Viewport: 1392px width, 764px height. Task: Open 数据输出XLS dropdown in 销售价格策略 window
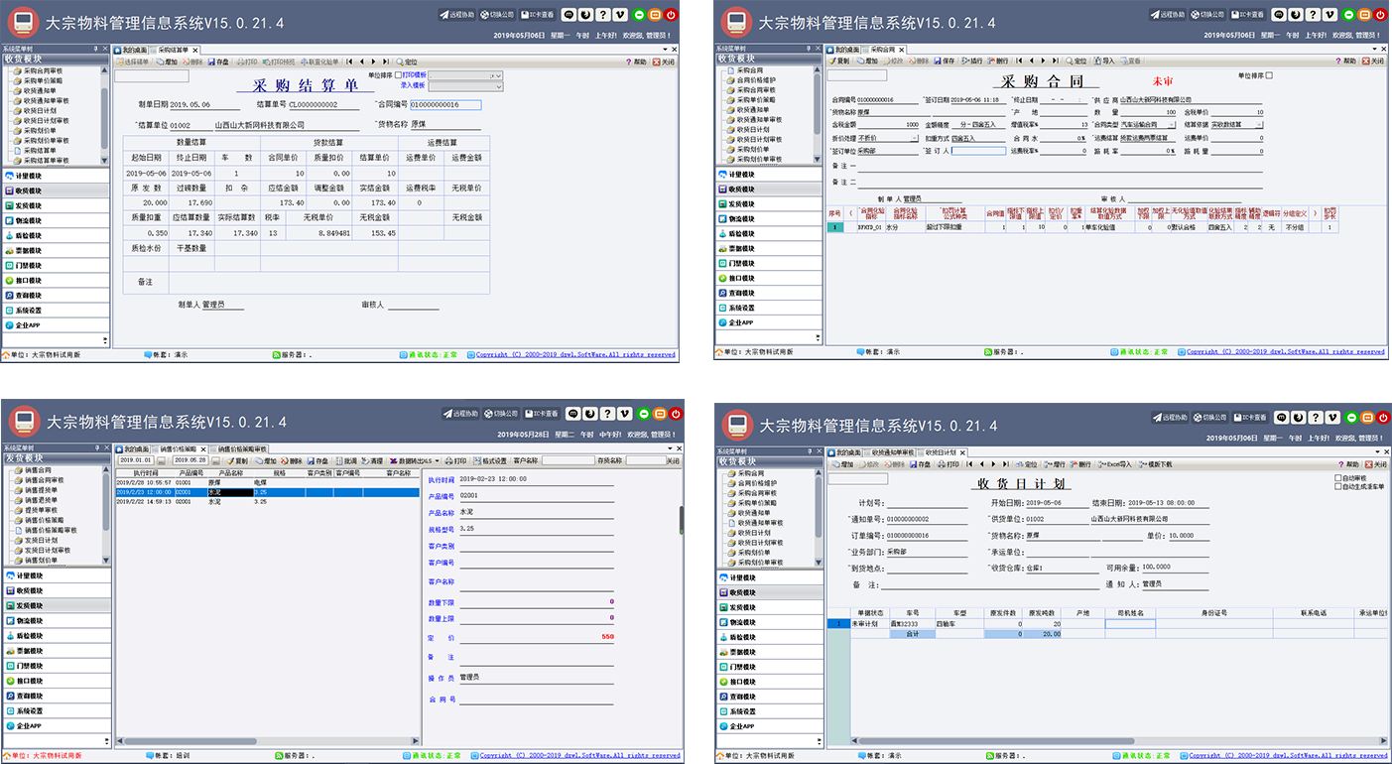[438, 460]
